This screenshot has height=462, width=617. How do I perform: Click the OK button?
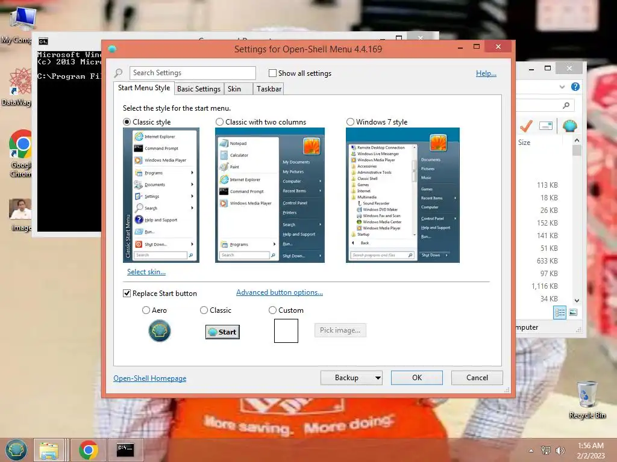pyautogui.click(x=417, y=378)
